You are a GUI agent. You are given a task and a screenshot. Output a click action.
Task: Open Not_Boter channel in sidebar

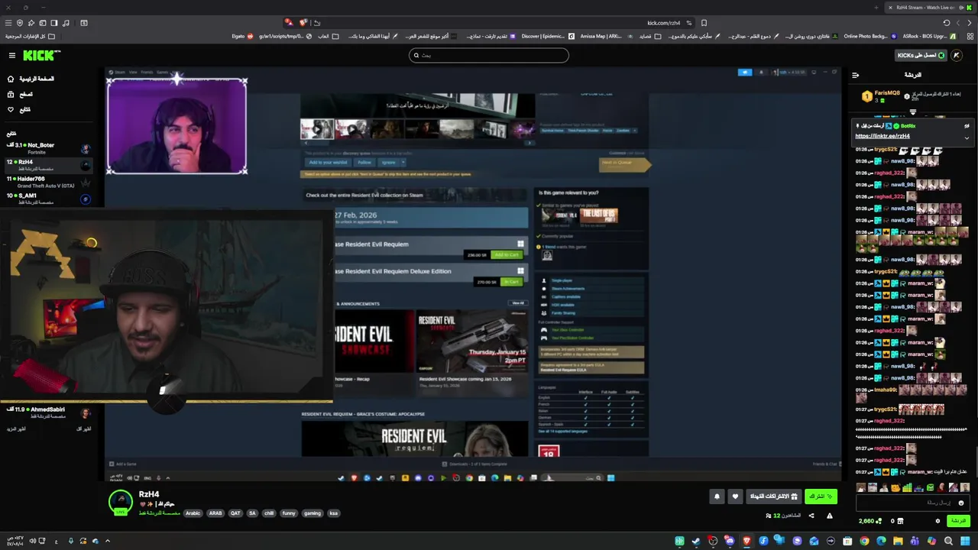pyautogui.click(x=47, y=147)
